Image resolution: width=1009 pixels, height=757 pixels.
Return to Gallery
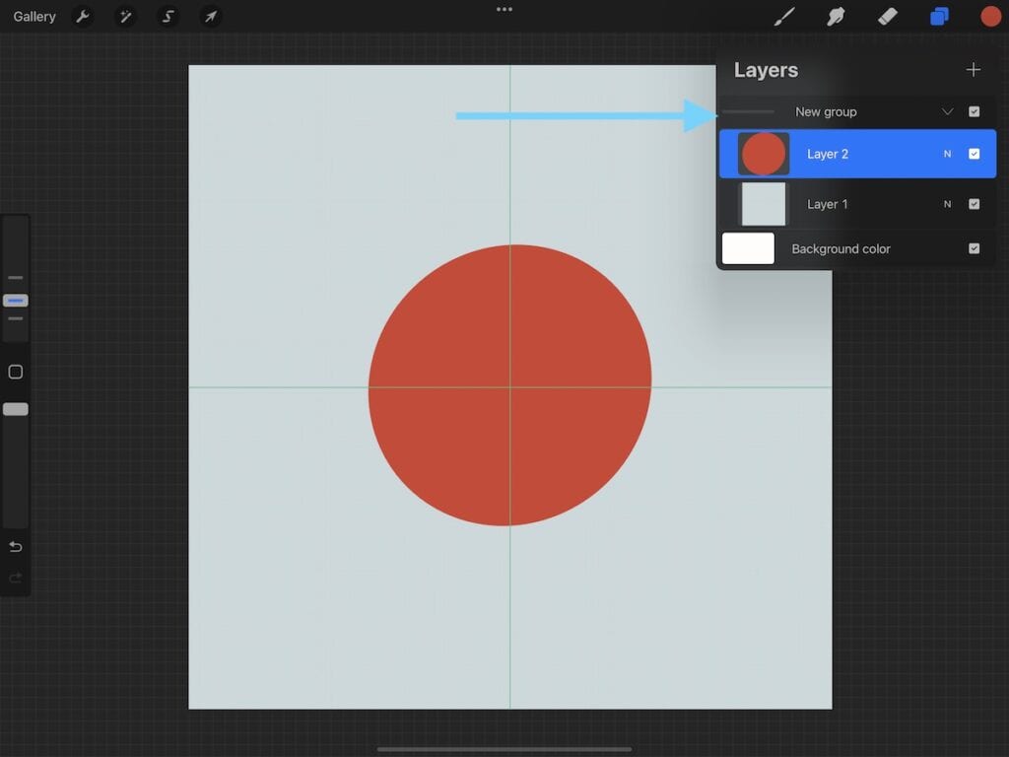click(x=34, y=17)
